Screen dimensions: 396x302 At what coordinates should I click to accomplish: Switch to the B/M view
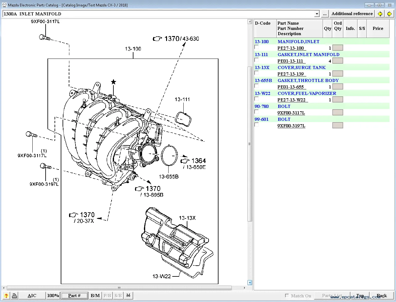(95, 296)
